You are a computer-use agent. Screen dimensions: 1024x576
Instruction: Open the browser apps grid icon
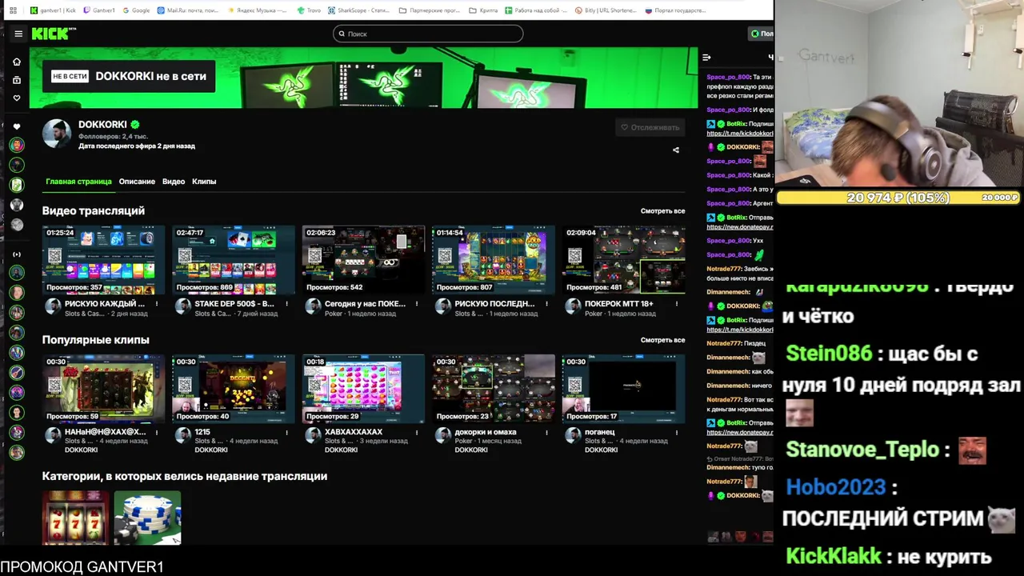click(x=12, y=10)
